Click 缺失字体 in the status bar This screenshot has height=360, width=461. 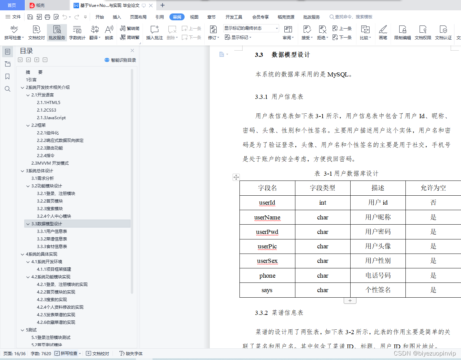[x=131, y=353]
